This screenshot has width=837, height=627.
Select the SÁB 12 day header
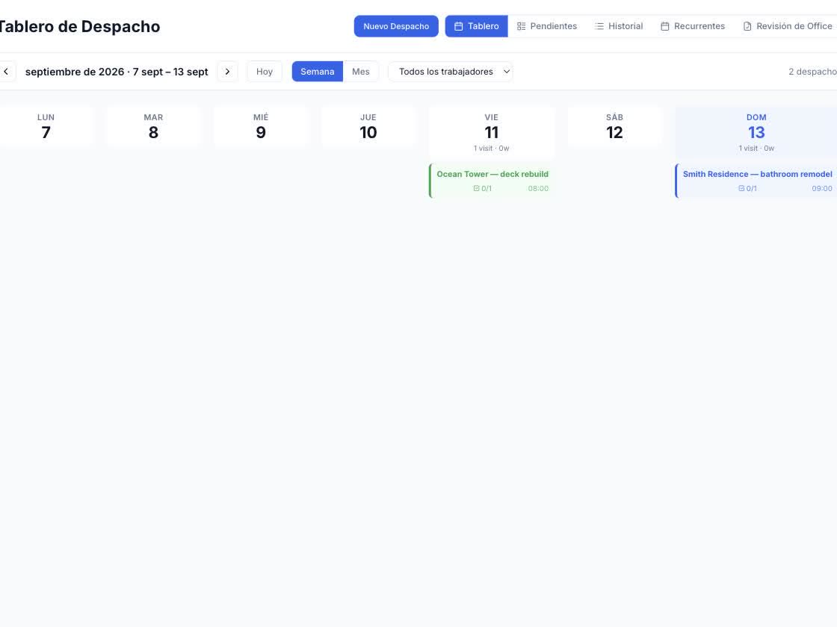pos(614,126)
